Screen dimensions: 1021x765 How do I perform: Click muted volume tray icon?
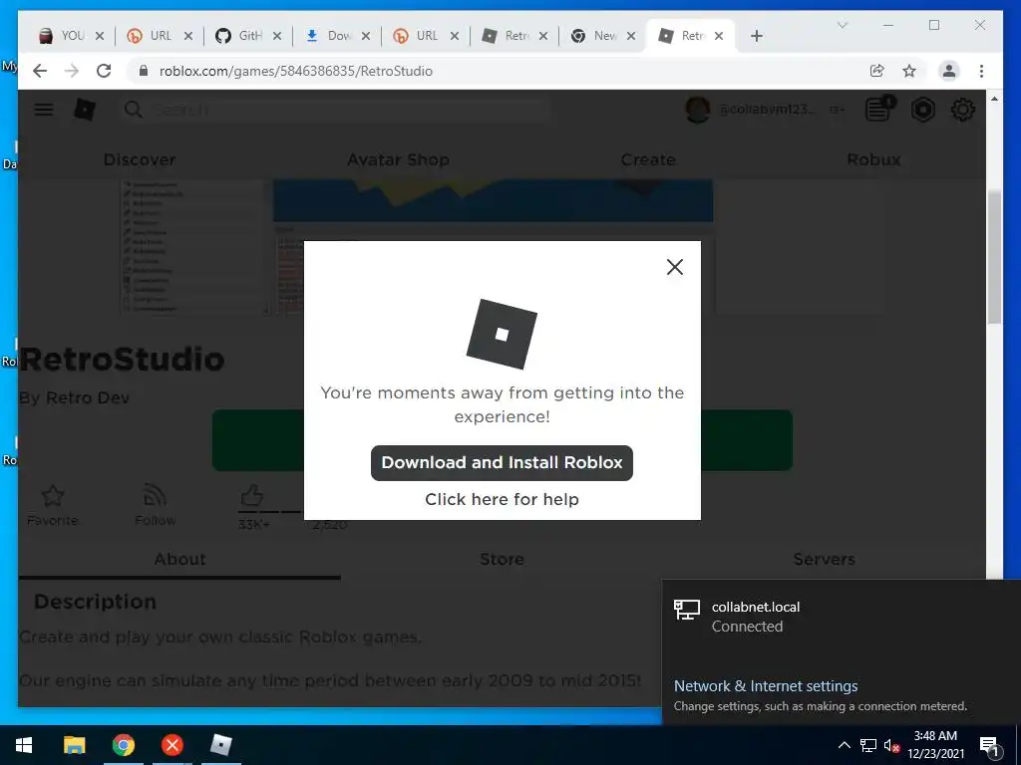click(x=891, y=745)
